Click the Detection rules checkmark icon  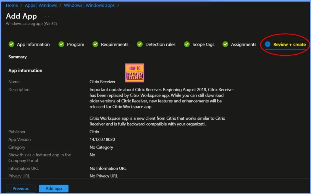(140, 44)
